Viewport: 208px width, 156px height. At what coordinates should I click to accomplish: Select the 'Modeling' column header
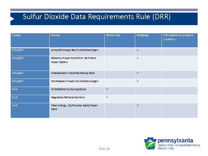pos(148,40)
